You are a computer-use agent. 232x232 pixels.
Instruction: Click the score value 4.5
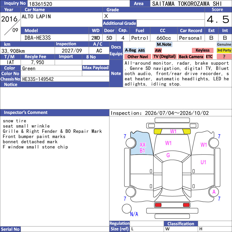[218, 19]
